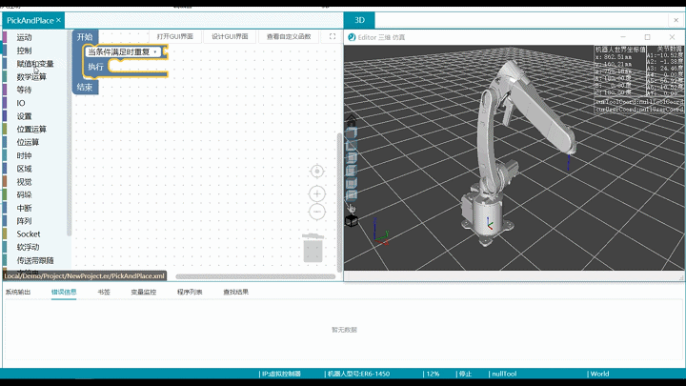The image size is (686, 386).
Task: Click the center workspace target icon
Action: tap(317, 171)
